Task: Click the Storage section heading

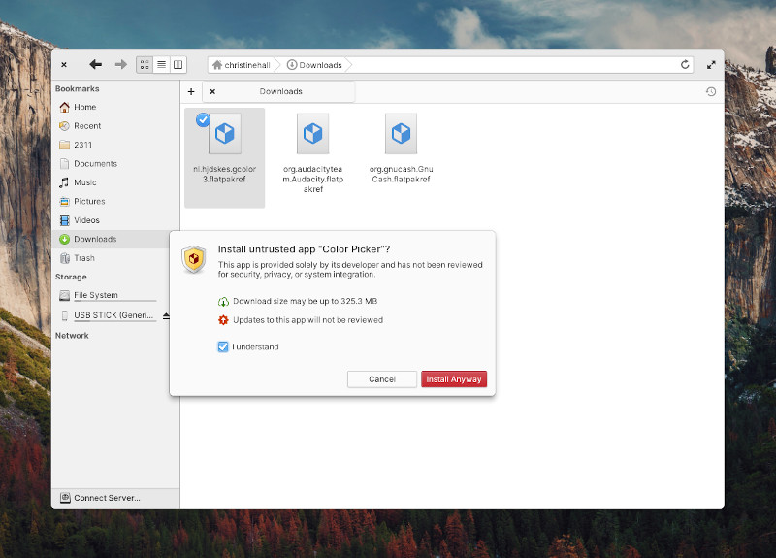Action: click(71, 277)
